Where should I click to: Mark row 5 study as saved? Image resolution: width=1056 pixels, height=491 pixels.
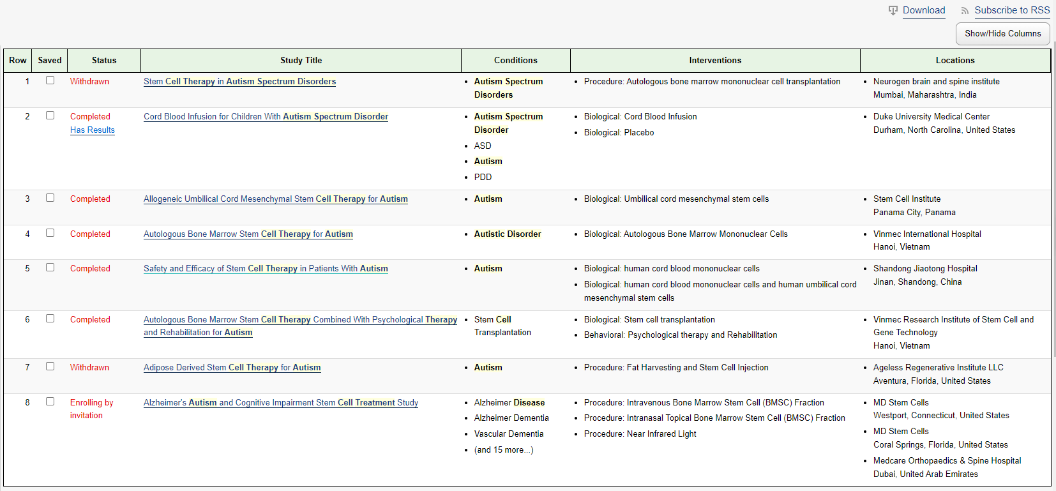pos(50,268)
